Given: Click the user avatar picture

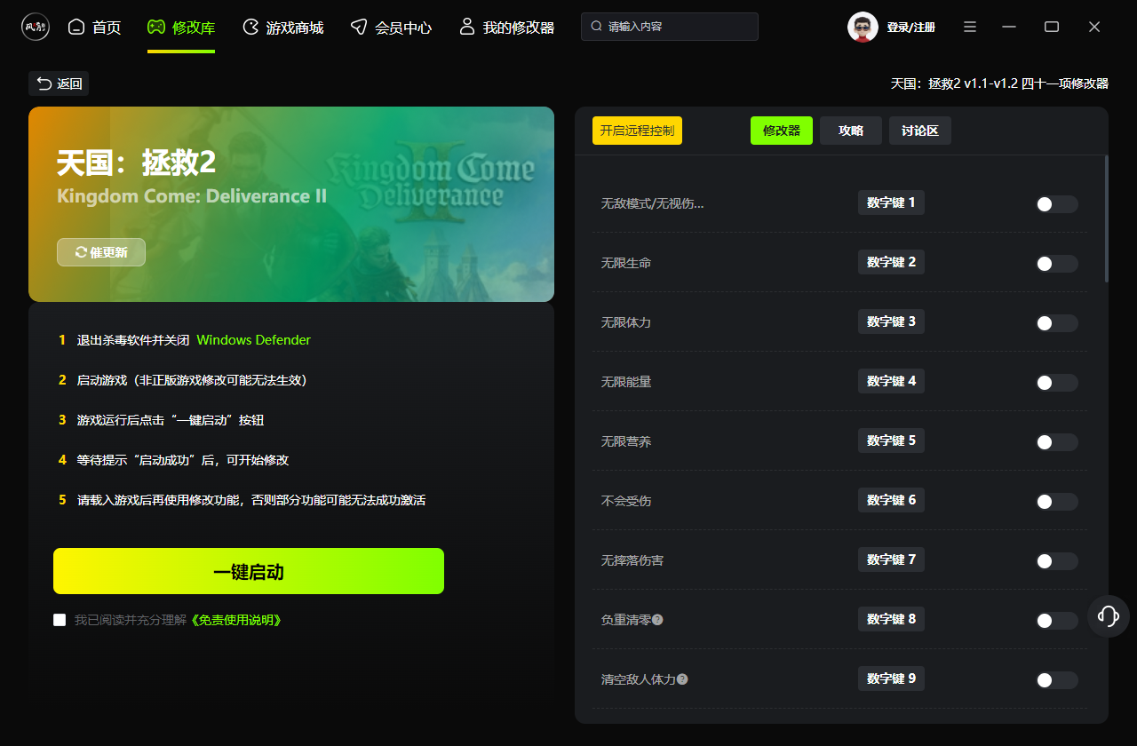Looking at the screenshot, I should pos(863,27).
